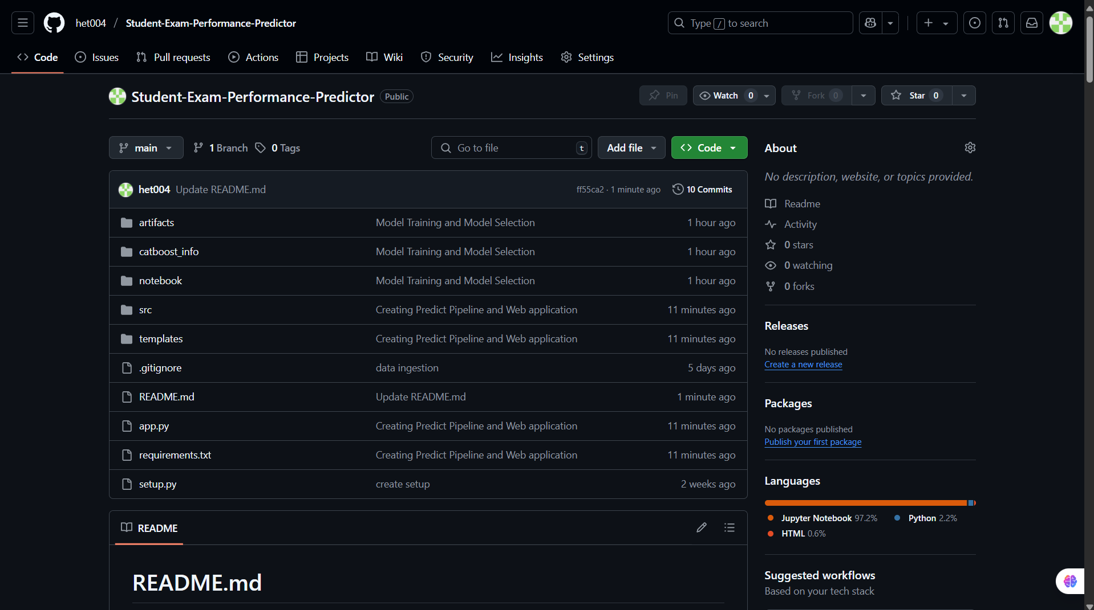The height and width of the screenshot is (610, 1094).
Task: Open the Star lists dropdown arrow
Action: click(x=964, y=96)
